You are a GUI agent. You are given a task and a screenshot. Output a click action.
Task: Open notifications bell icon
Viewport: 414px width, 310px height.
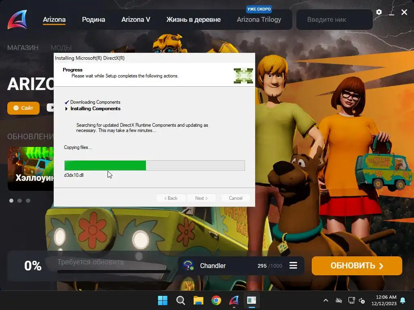click(x=403, y=300)
